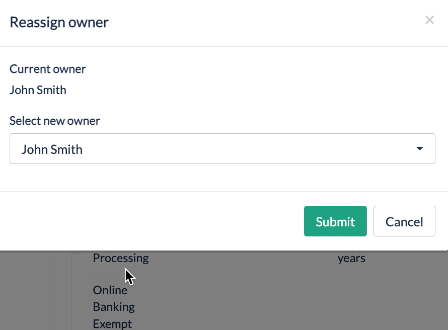Click the "Banking" text beneath Online

[x=113, y=306]
